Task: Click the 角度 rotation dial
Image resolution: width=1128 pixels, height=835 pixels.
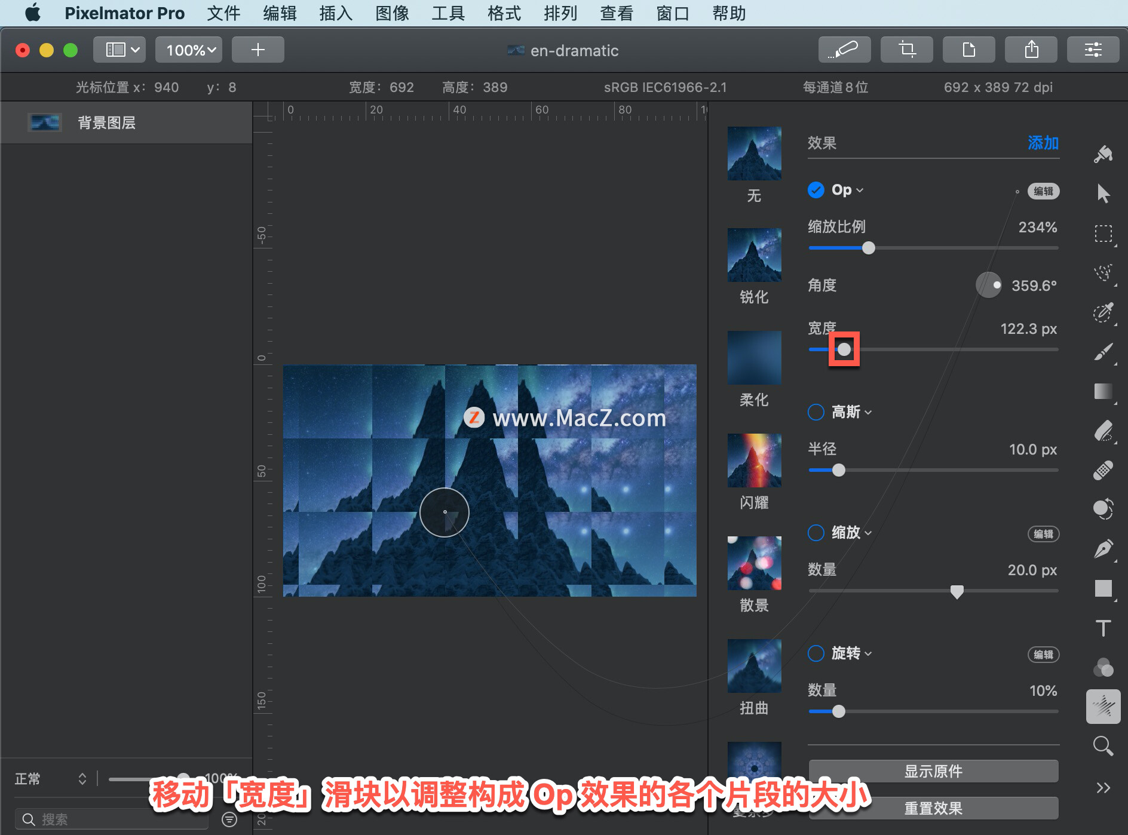Action: [989, 285]
